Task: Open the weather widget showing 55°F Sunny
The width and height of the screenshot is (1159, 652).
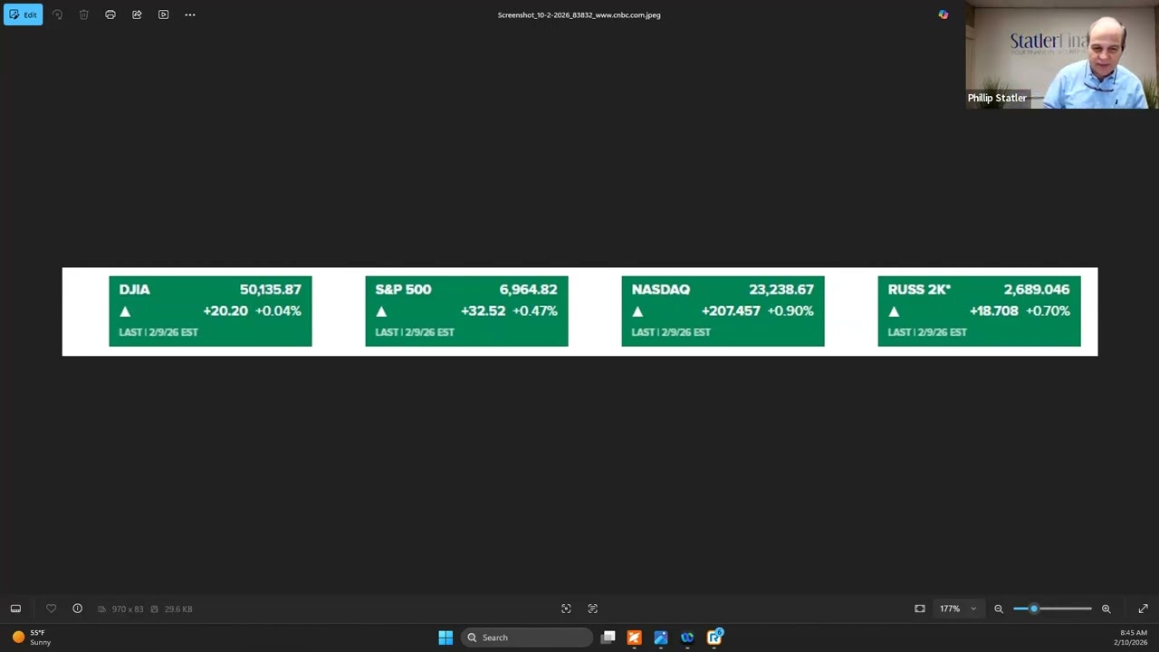Action: click(32, 638)
